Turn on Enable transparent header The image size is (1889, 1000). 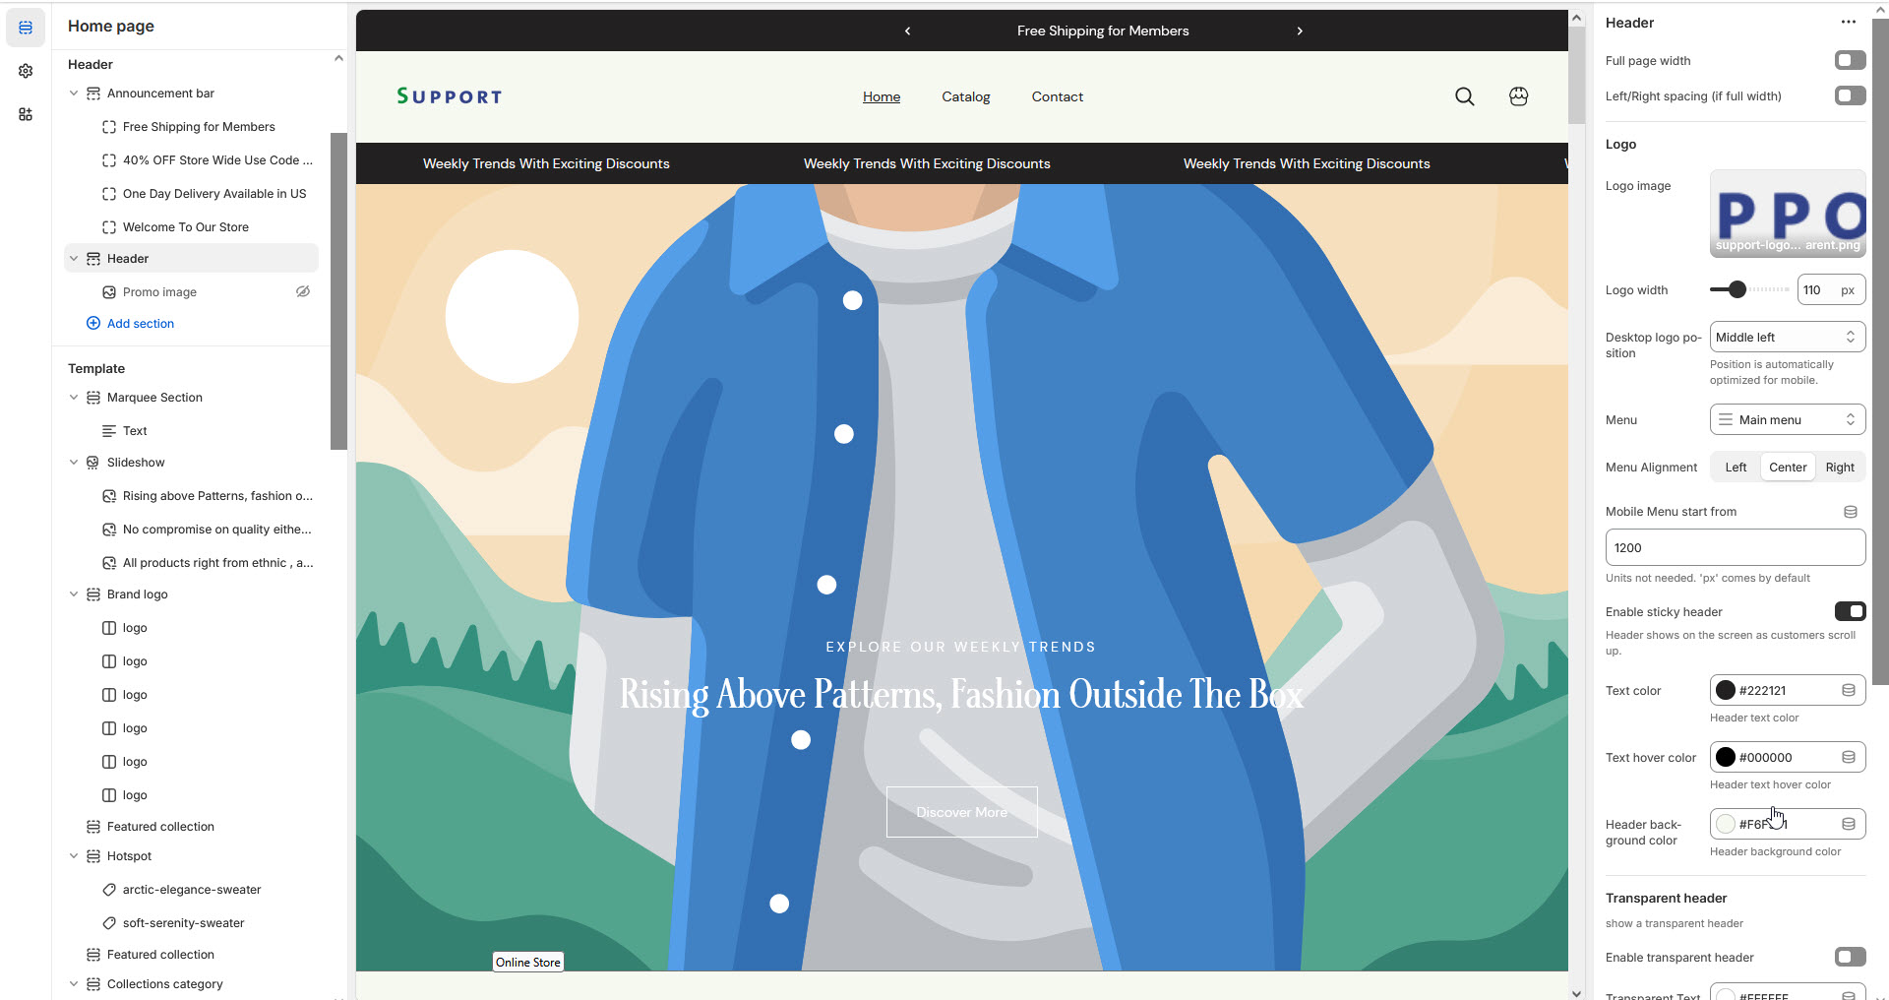pos(1850,958)
